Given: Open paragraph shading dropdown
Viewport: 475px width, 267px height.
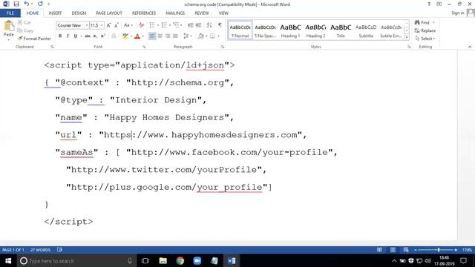Looking at the screenshot, I should click(207, 36).
